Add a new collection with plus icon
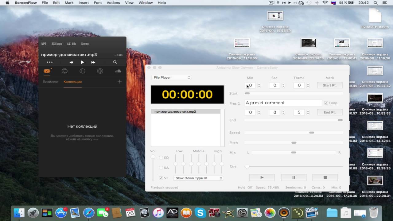Image resolution: width=393 pixels, height=221 pixels. tap(120, 82)
